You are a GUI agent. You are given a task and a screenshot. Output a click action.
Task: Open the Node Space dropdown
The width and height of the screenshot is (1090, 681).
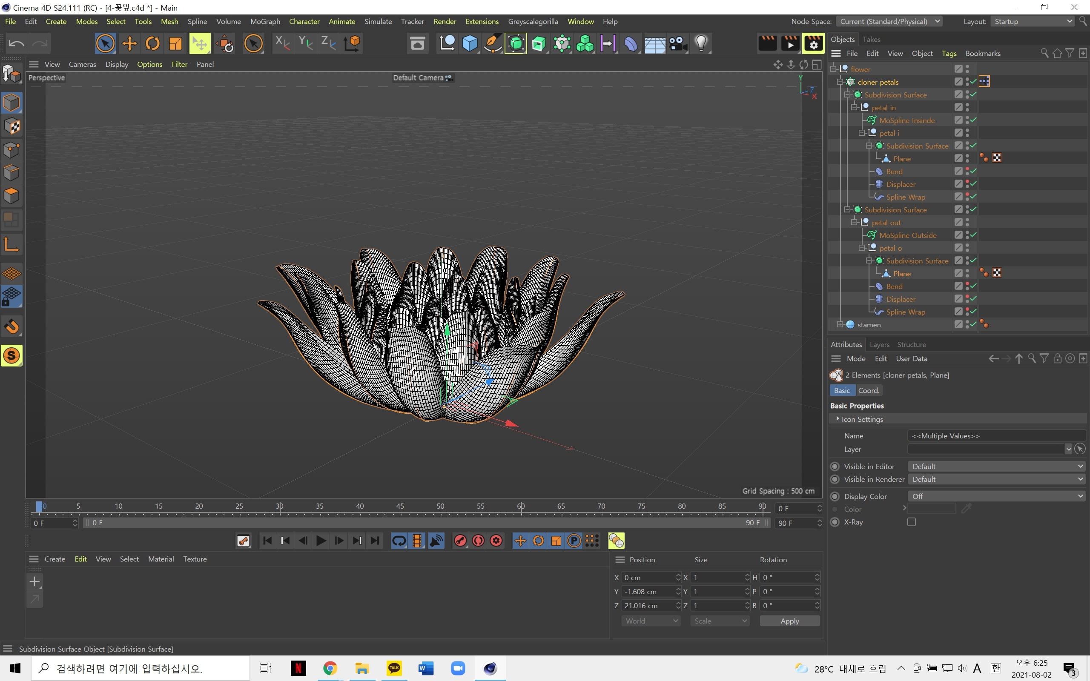tap(889, 22)
